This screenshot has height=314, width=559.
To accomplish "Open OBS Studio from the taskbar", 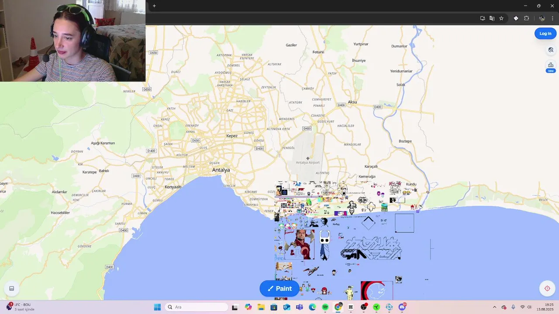I will tap(364, 307).
